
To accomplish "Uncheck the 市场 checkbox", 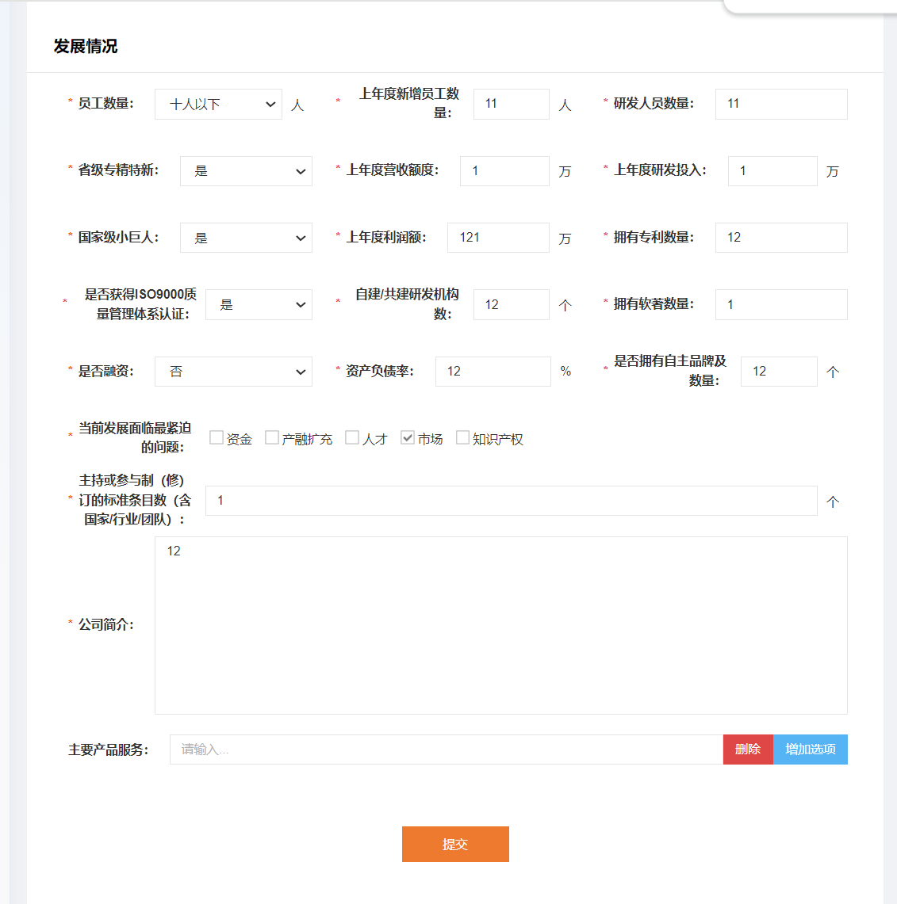I will pyautogui.click(x=408, y=437).
